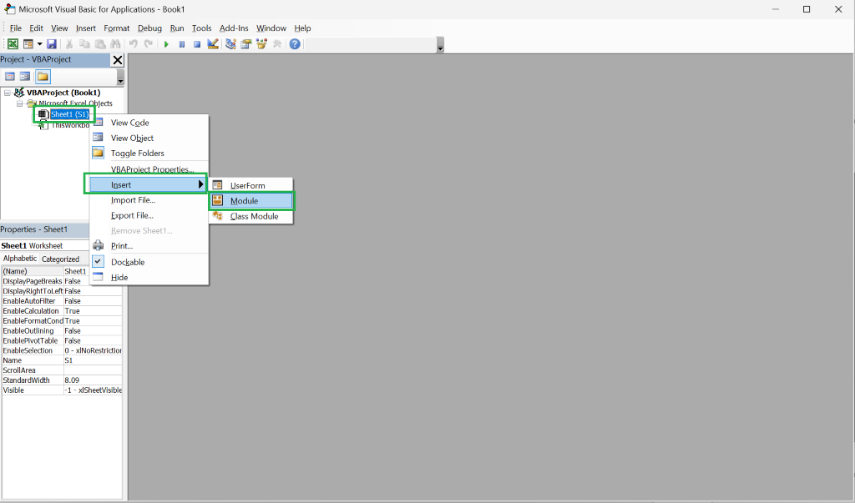Save the workbook with the floppy disk icon
The width and height of the screenshot is (855, 503).
(x=52, y=44)
